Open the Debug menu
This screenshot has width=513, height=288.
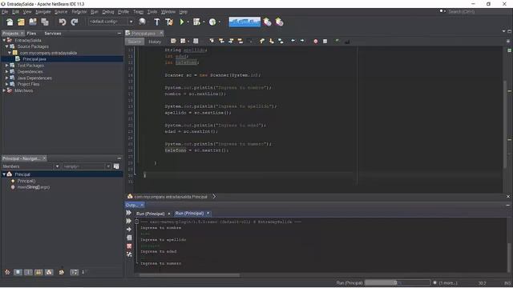coord(108,12)
